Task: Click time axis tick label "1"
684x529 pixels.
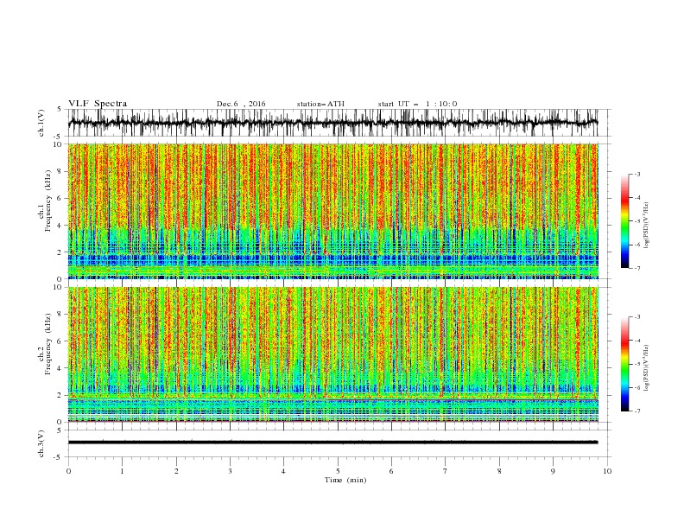Action: pos(122,471)
